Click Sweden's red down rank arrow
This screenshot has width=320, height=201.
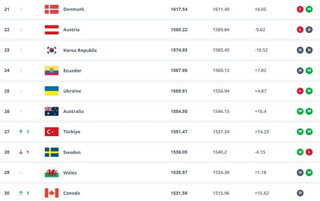tap(21, 153)
